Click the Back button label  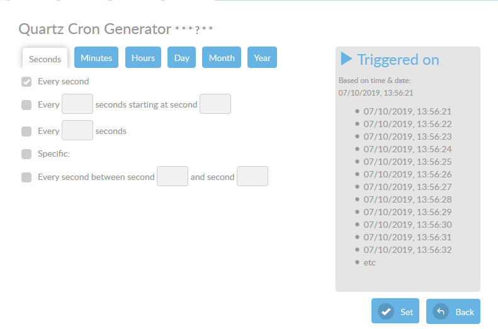click(x=465, y=312)
